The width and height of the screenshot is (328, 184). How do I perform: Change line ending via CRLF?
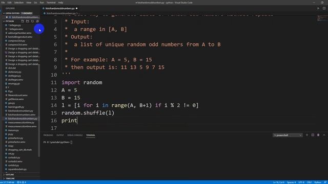309,182
